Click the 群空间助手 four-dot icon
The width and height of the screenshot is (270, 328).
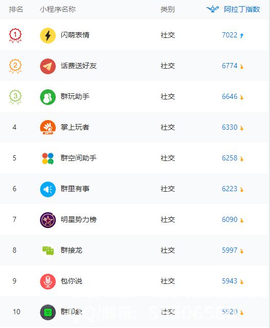pyautogui.click(x=48, y=158)
